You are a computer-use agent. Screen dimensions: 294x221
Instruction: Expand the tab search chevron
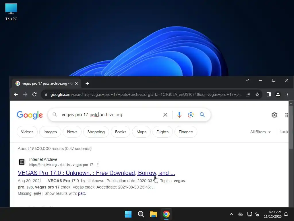click(x=247, y=80)
